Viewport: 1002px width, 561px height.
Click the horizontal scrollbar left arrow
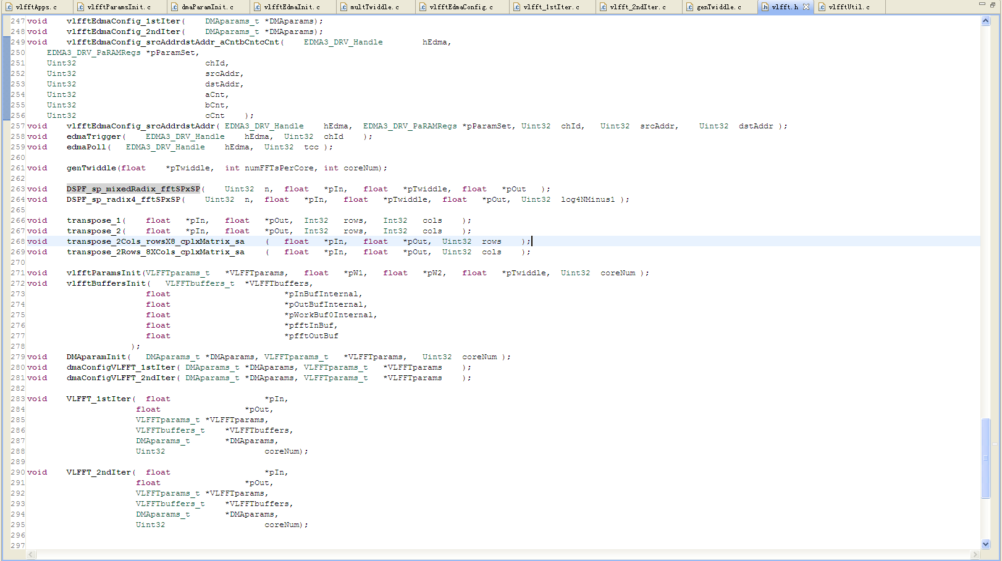click(x=31, y=554)
